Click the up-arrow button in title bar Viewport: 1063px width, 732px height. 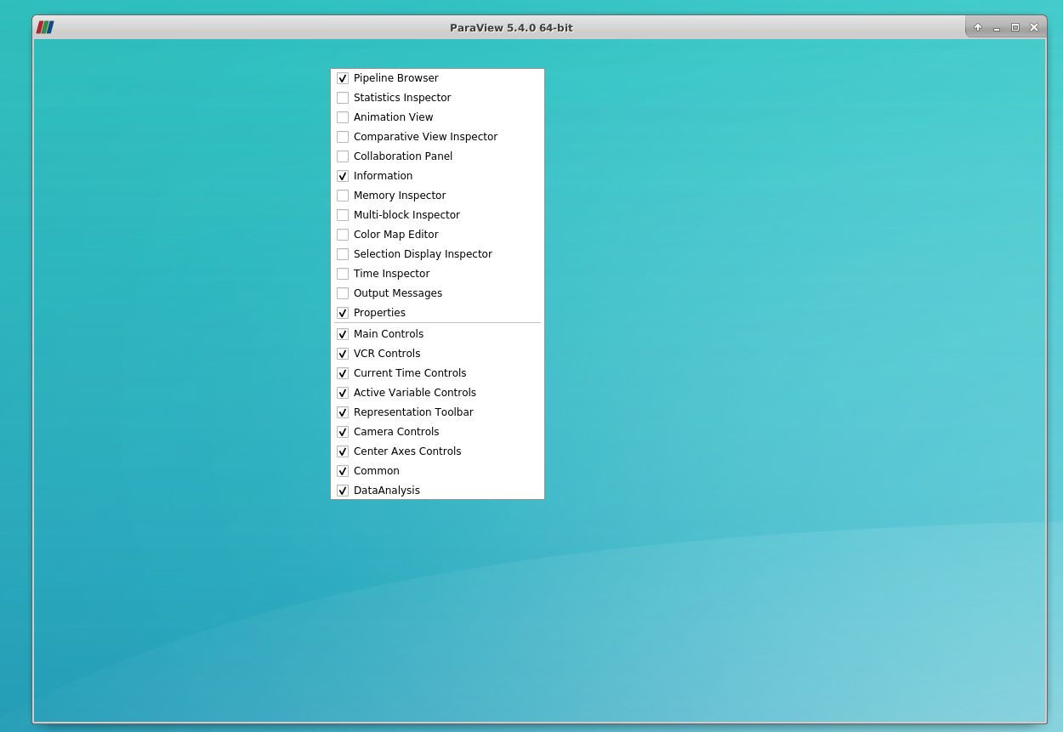[x=978, y=27]
